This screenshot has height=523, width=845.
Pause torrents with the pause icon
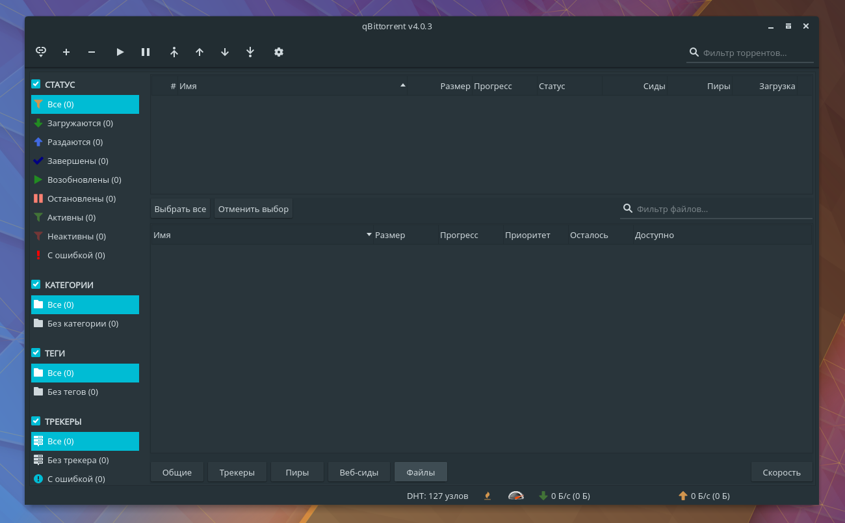tap(146, 52)
